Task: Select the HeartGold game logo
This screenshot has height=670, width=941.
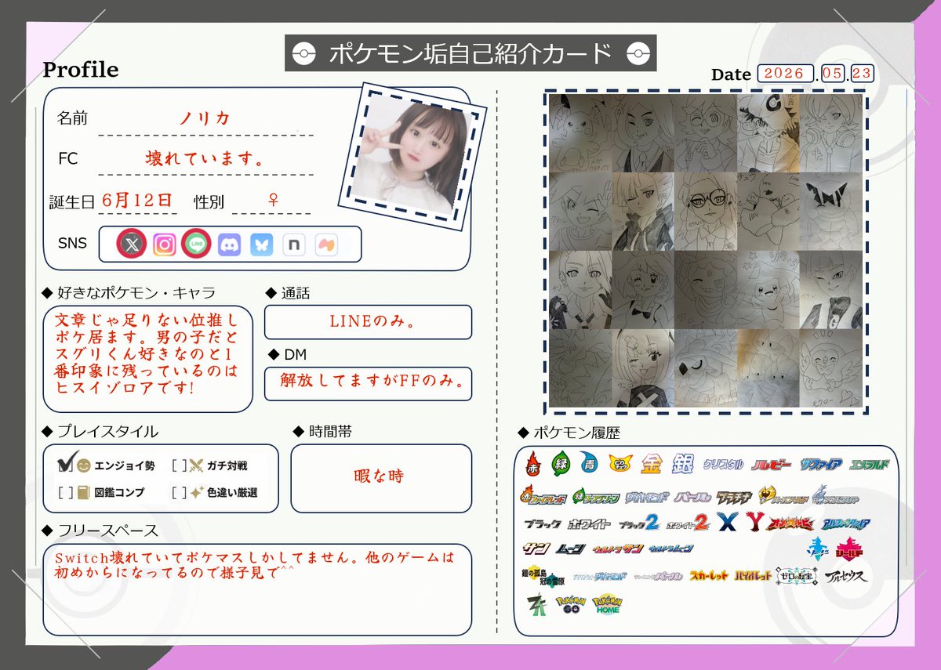Action: click(783, 496)
